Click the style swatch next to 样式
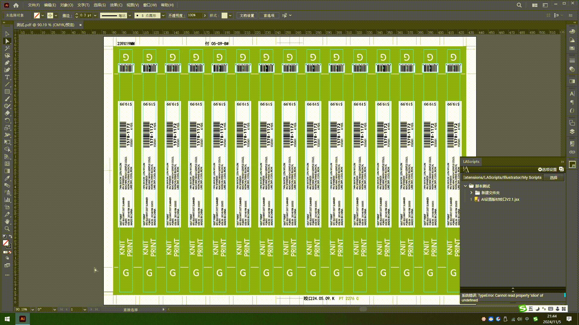 point(224,15)
